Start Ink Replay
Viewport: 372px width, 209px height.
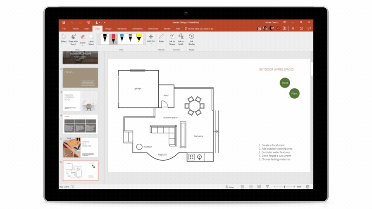(x=191, y=39)
